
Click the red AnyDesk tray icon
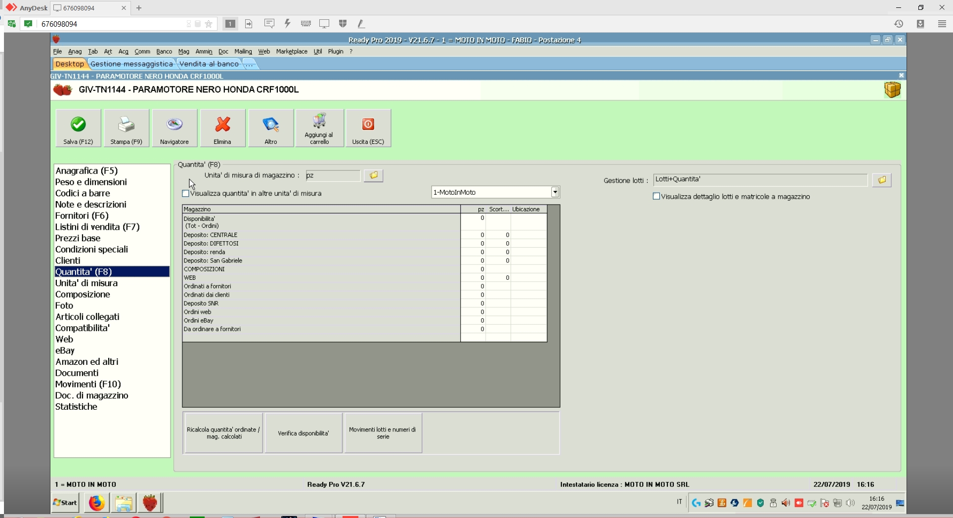click(799, 503)
